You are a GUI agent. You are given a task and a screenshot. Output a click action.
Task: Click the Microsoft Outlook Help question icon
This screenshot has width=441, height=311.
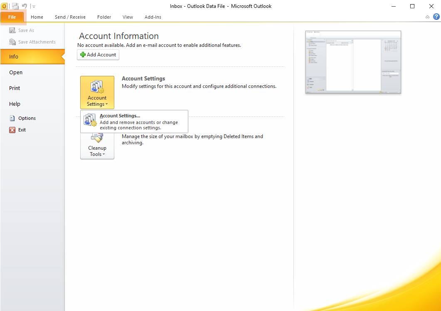[x=436, y=17]
